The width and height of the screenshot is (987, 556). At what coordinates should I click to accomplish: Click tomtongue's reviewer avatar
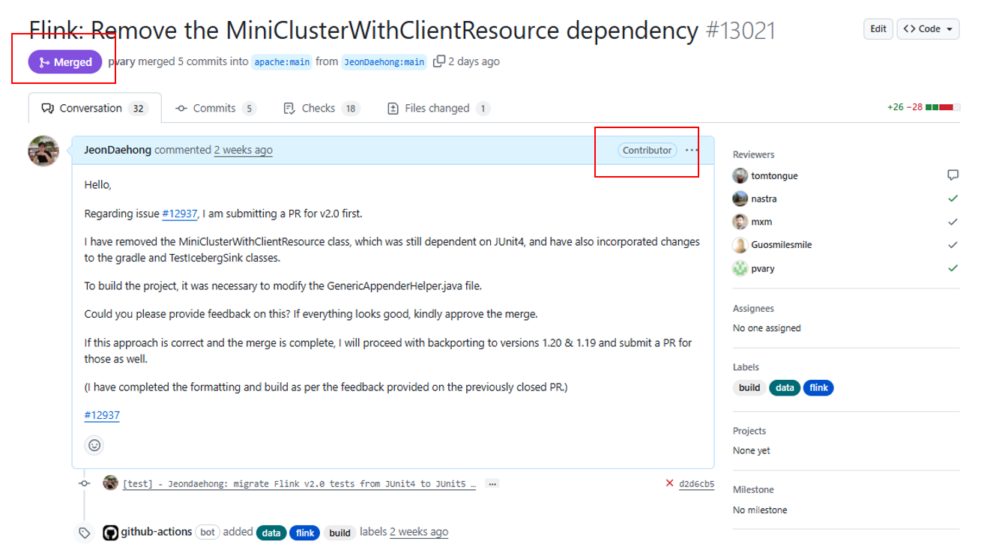pos(740,176)
